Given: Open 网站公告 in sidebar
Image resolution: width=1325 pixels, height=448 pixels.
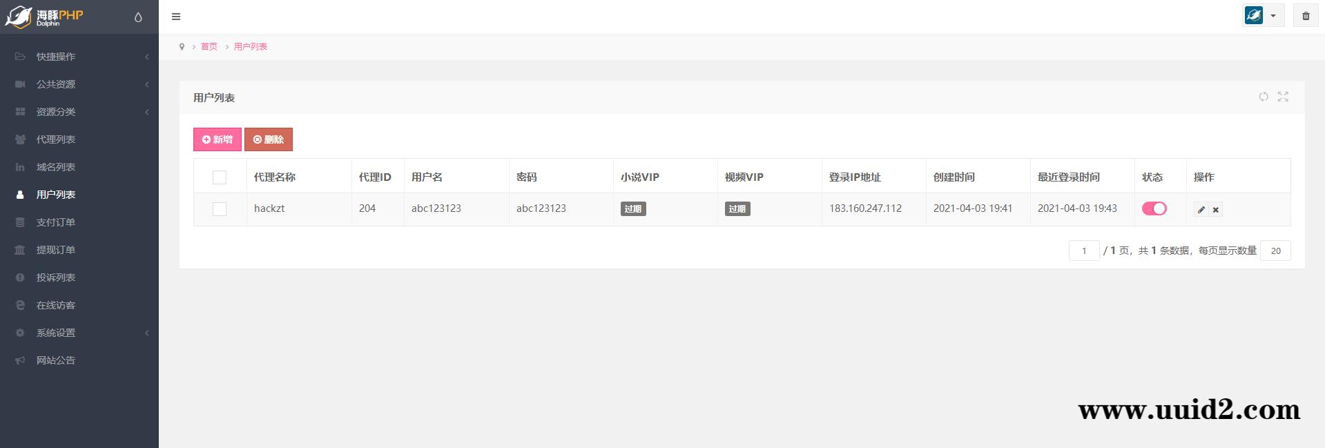Looking at the screenshot, I should click(79, 360).
